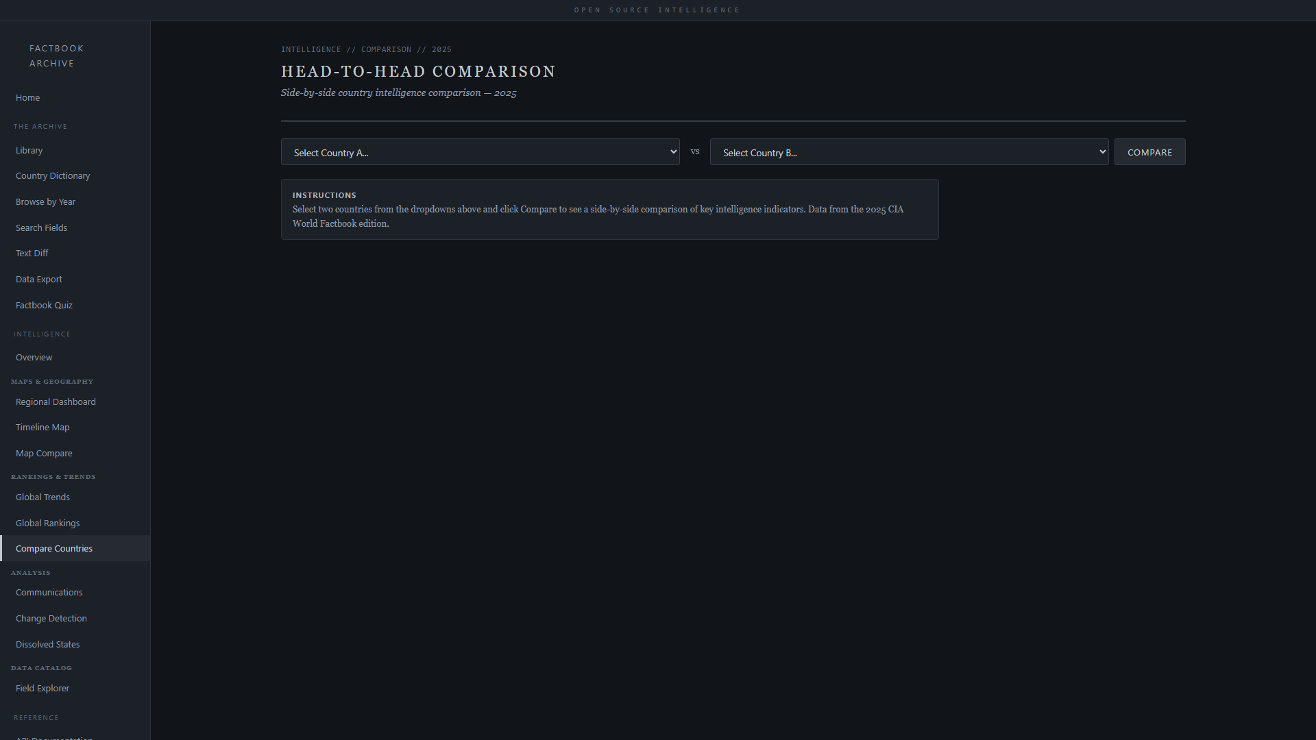The width and height of the screenshot is (1316, 740).
Task: Open Data Export page
Action: [x=39, y=280]
